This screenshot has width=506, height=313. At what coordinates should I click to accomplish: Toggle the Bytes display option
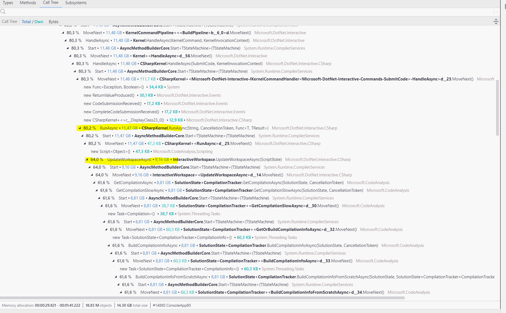point(53,21)
